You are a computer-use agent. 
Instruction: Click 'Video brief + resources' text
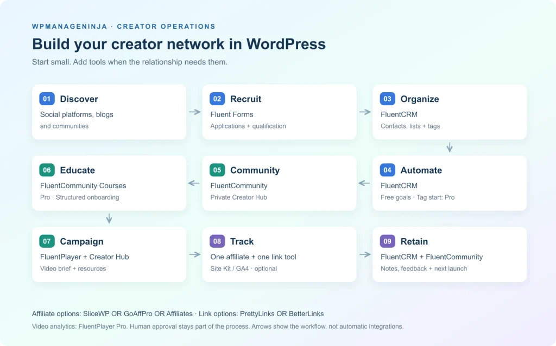73,268
